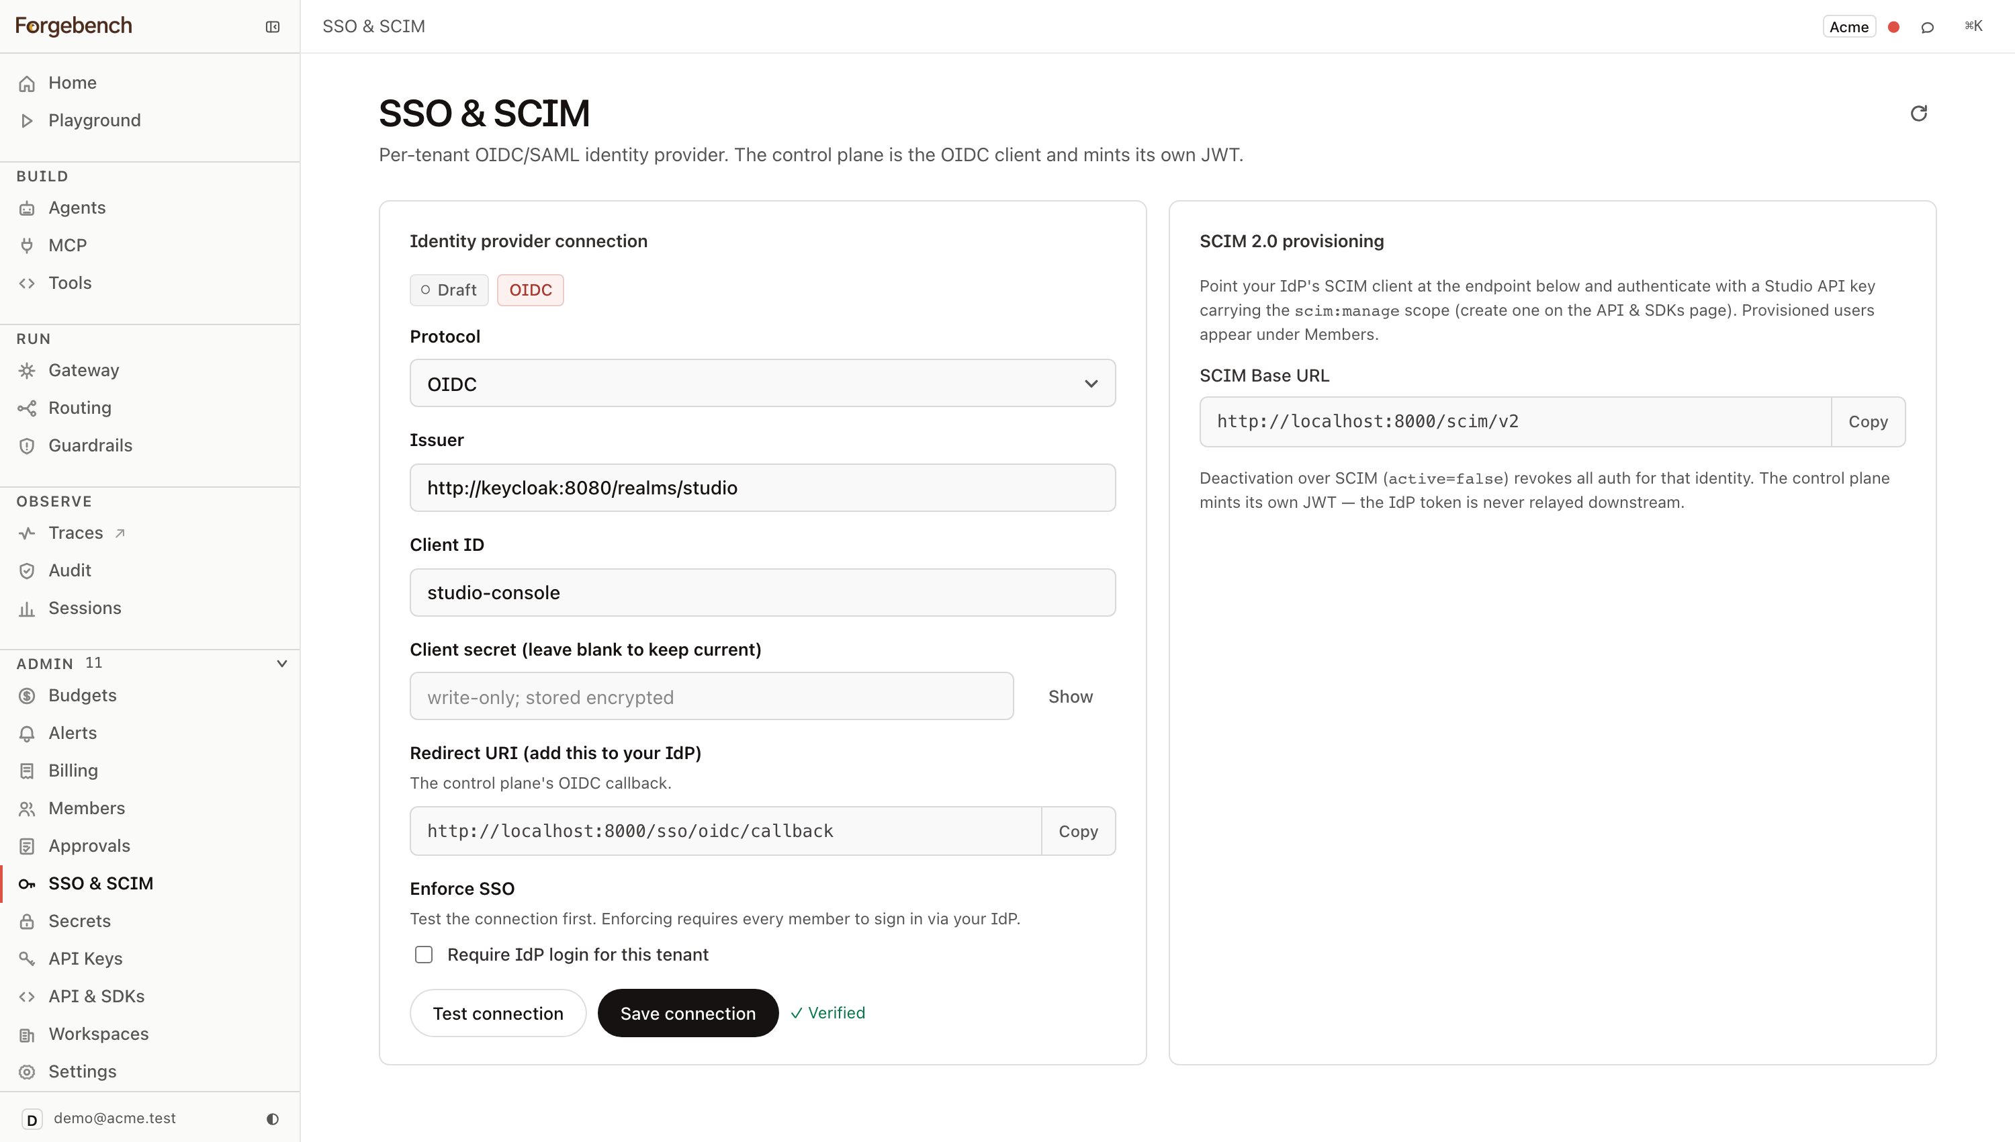Open the chat bubble icon in header

point(1927,28)
